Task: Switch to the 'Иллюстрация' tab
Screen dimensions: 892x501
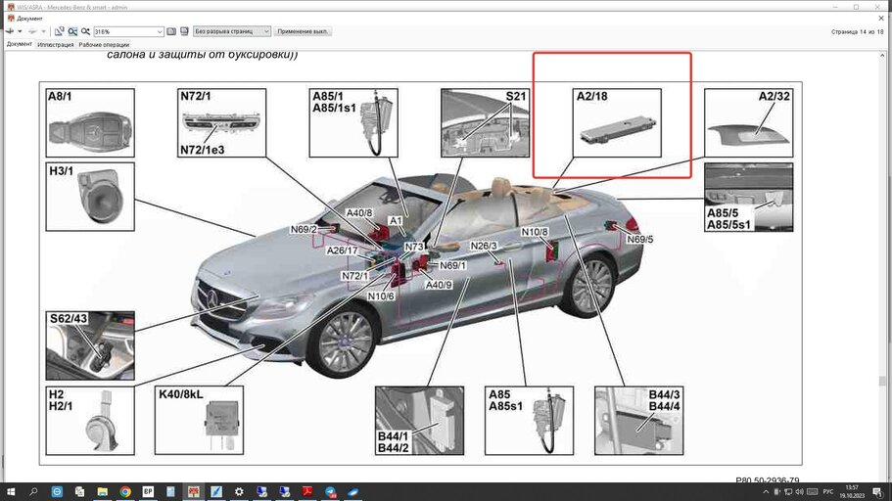Action: [55, 44]
